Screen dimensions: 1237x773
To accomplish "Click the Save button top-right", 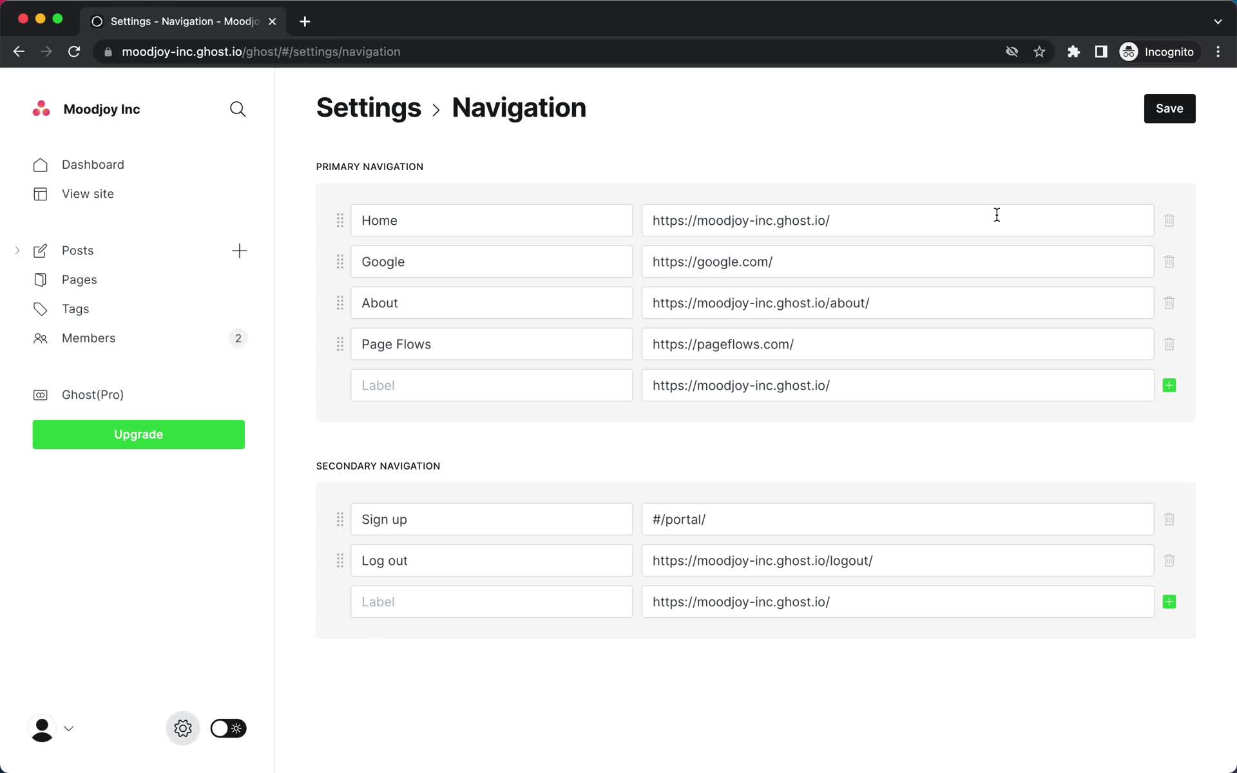I will pos(1169,108).
